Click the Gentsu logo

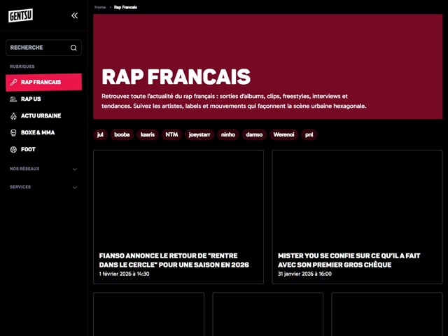point(20,15)
